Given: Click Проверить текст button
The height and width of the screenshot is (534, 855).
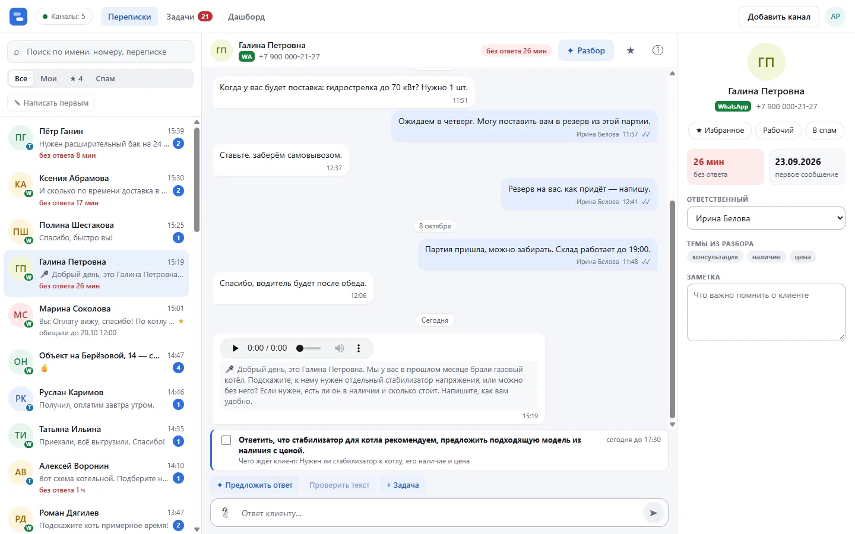Looking at the screenshot, I should [340, 485].
